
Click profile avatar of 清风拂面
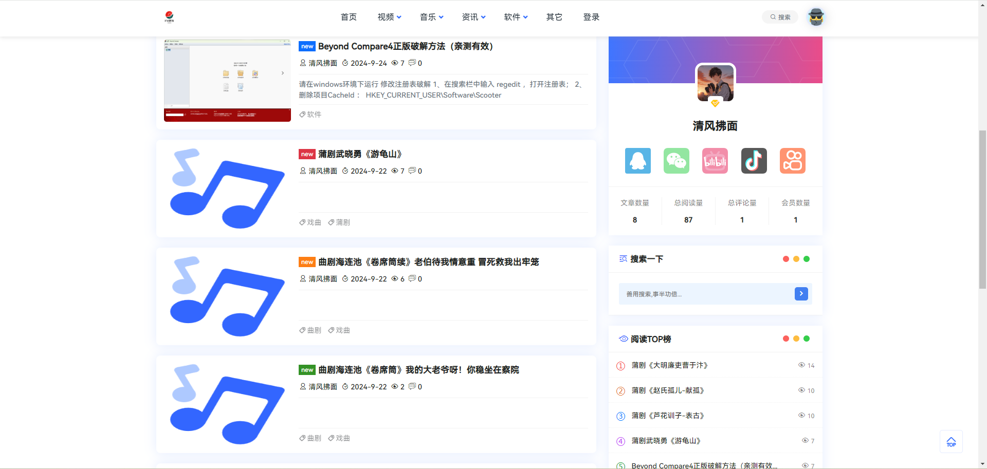[x=715, y=83]
